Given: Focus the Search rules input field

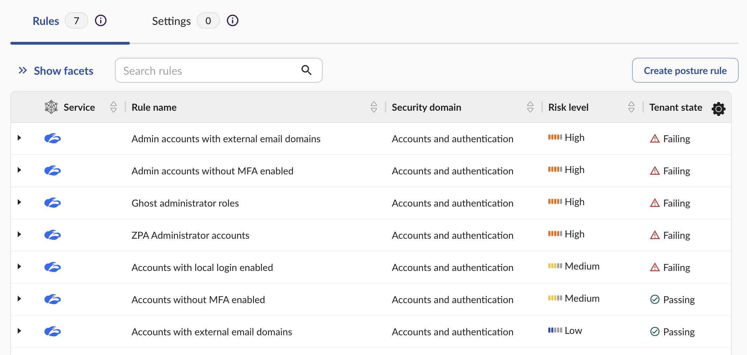Looking at the screenshot, I should [208, 71].
